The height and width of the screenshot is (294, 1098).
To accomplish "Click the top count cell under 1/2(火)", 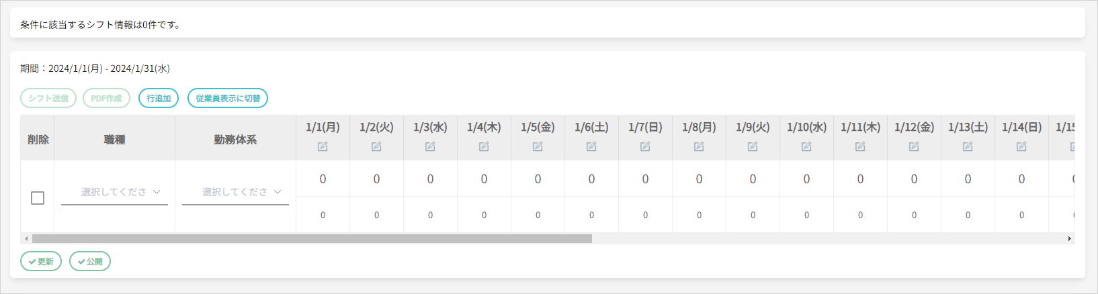I will click(x=376, y=179).
